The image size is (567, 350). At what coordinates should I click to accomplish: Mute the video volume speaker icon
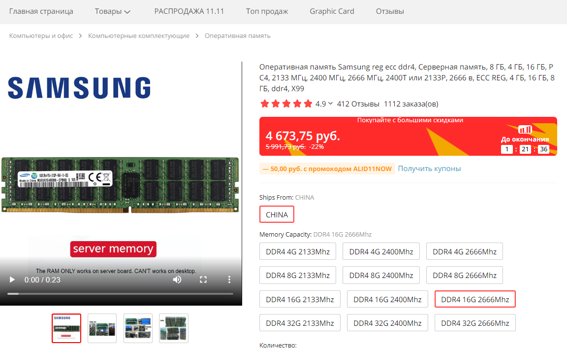pos(177,280)
